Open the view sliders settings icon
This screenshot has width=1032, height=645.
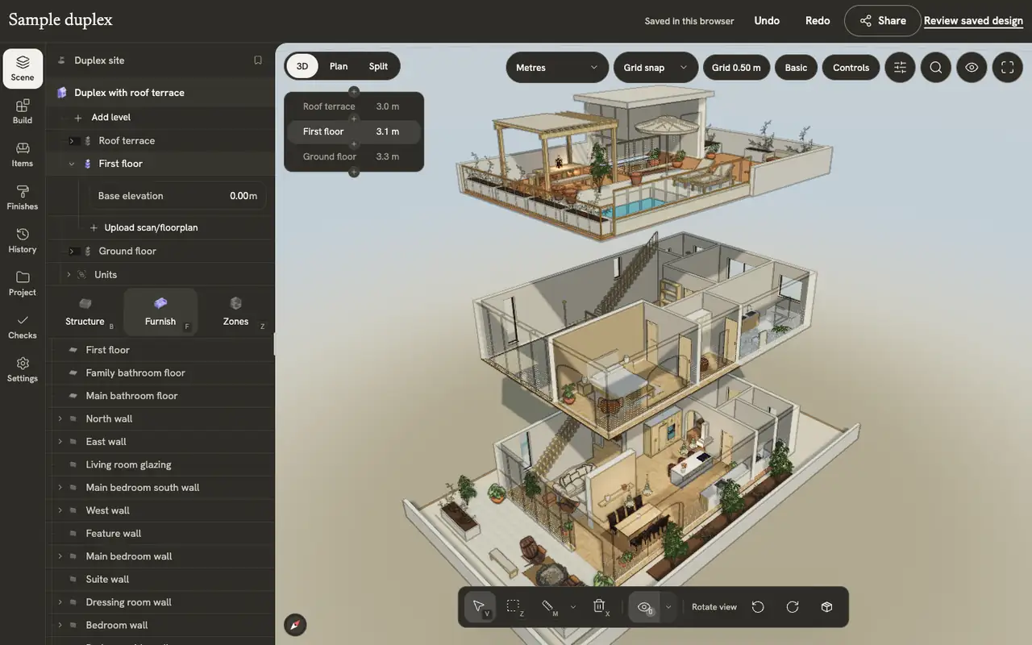(900, 68)
